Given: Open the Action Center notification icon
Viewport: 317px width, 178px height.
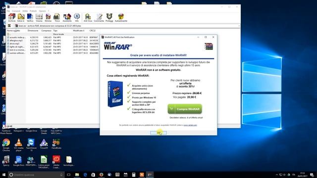Looking at the screenshot, I should 312,175.
